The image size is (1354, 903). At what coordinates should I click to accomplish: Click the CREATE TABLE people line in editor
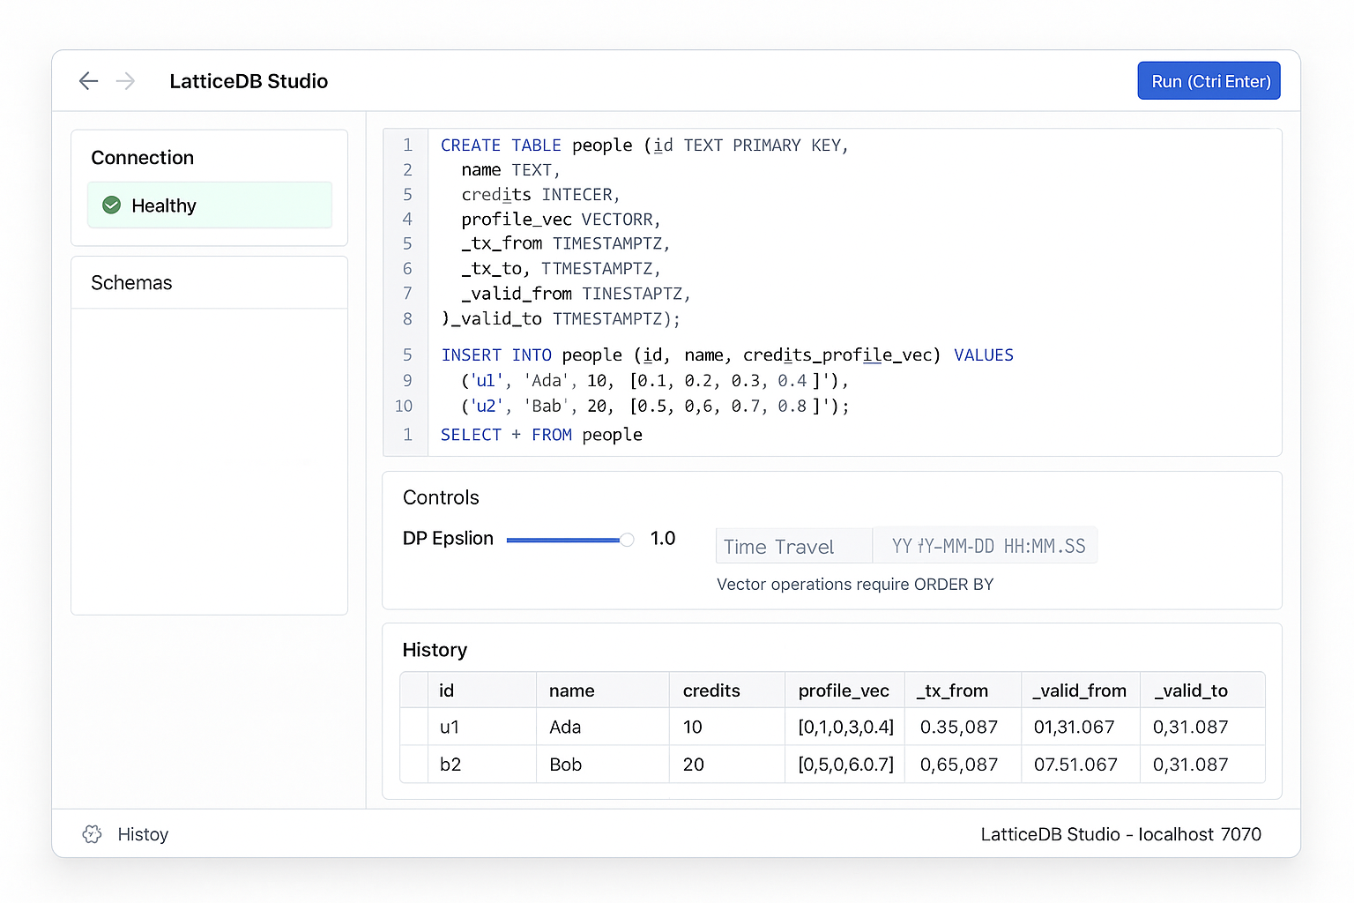[x=644, y=146]
